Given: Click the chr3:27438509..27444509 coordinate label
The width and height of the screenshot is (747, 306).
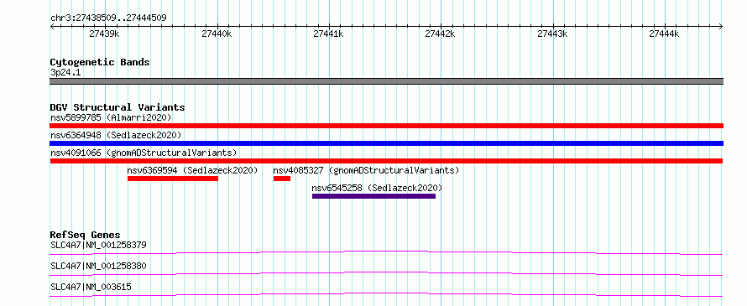Looking at the screenshot, I should [x=108, y=18].
